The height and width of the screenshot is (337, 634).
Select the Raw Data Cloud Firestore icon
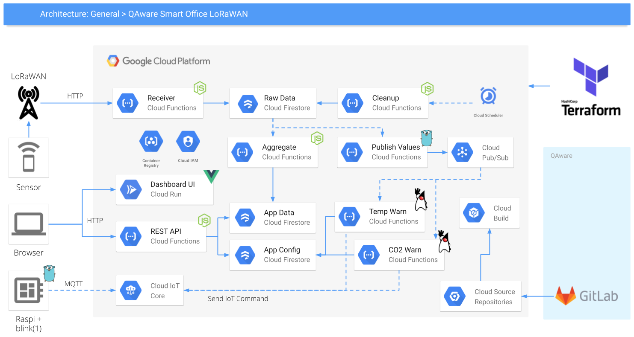coord(247,103)
